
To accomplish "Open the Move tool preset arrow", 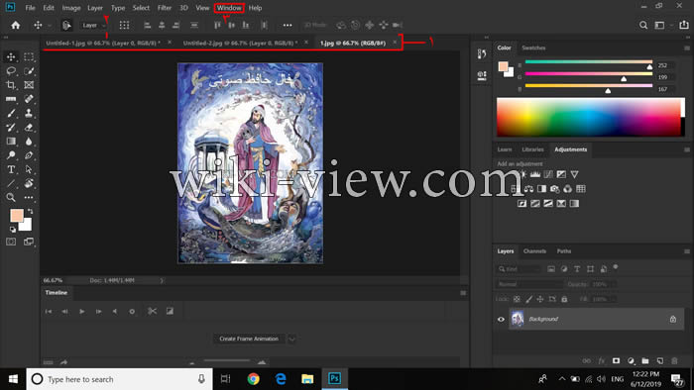I will point(50,26).
